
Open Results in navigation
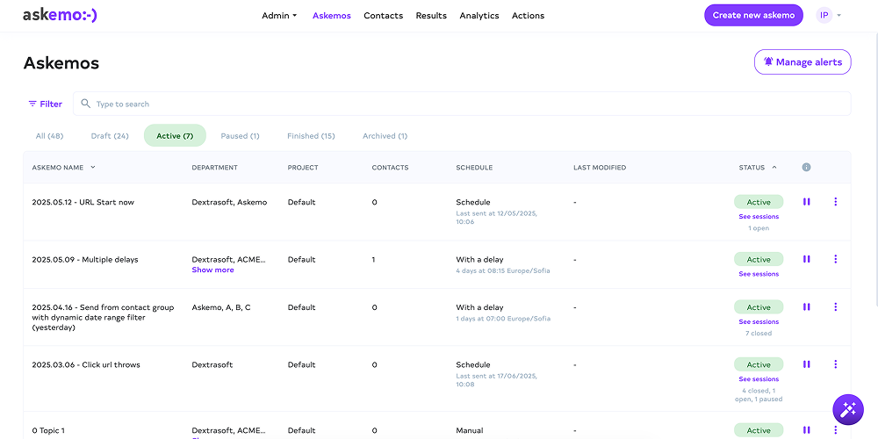(x=431, y=16)
